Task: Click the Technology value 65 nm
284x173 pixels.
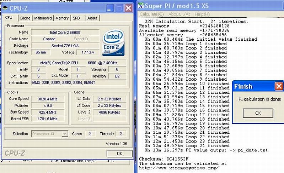Action: 41,52
